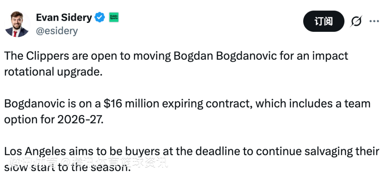The width and height of the screenshot is (387, 175).
Task: Click the Grok slashed-circle icon
Action: pos(356,21)
